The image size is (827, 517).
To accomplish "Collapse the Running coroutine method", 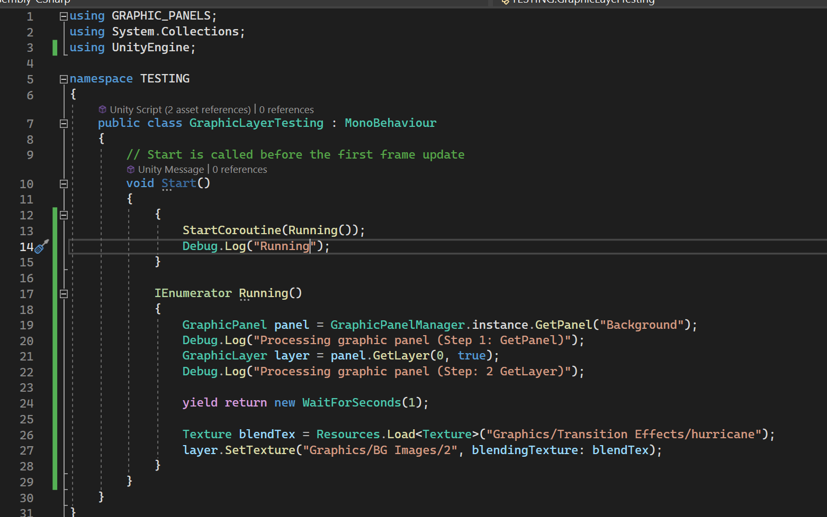I will point(64,294).
